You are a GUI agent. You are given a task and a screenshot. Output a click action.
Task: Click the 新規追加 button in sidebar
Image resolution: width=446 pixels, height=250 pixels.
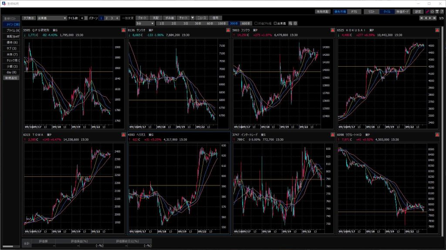[x=11, y=78]
